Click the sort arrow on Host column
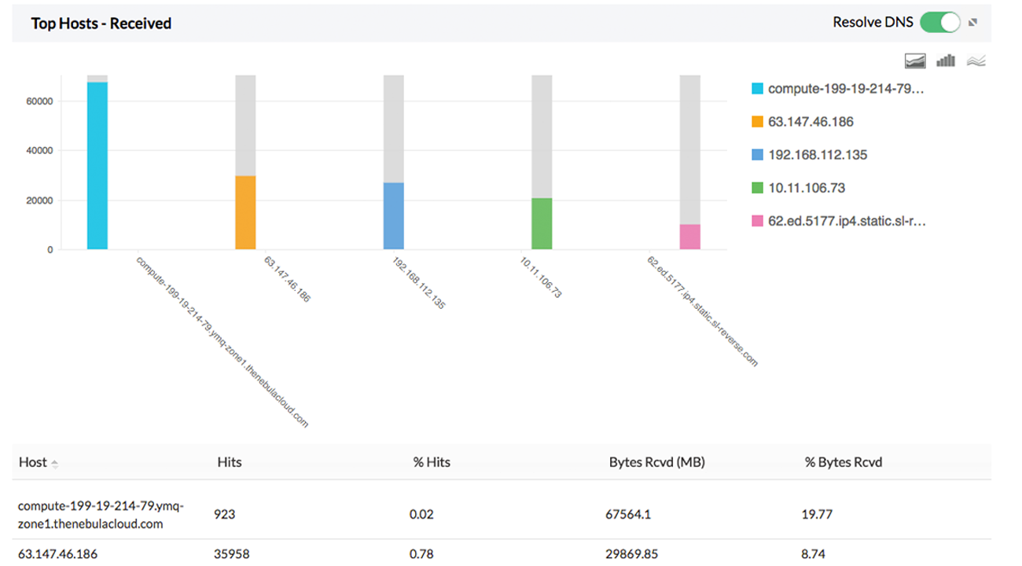 (55, 464)
